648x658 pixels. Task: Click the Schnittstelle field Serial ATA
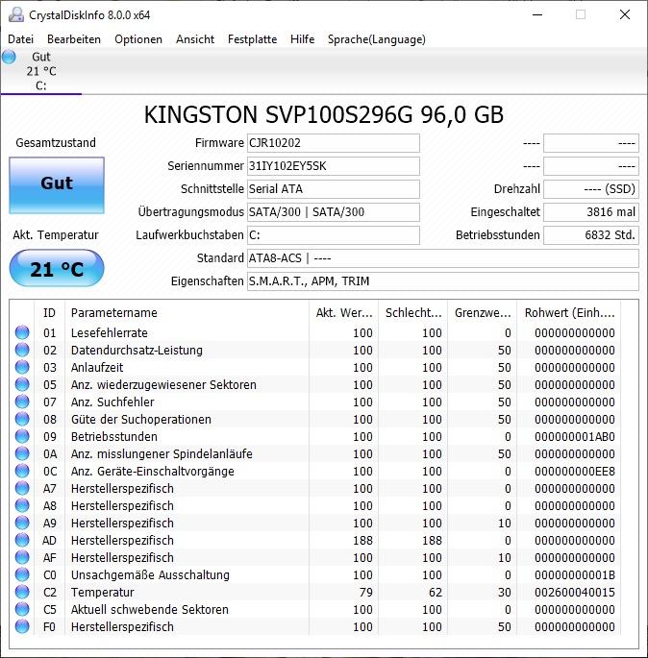[x=334, y=189]
